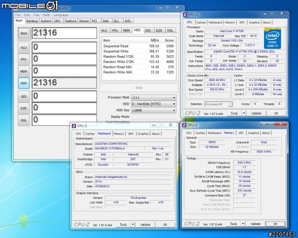Click the MAXIMUS VI FORMULA model field

coord(119,149)
